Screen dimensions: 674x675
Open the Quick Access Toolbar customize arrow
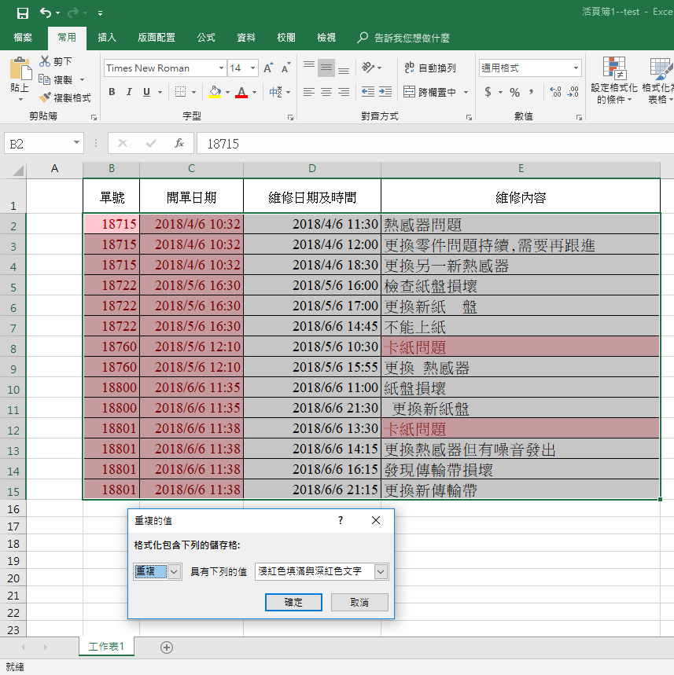pyautogui.click(x=100, y=13)
